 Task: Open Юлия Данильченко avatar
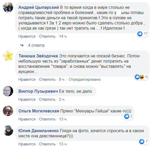[8, 130]
